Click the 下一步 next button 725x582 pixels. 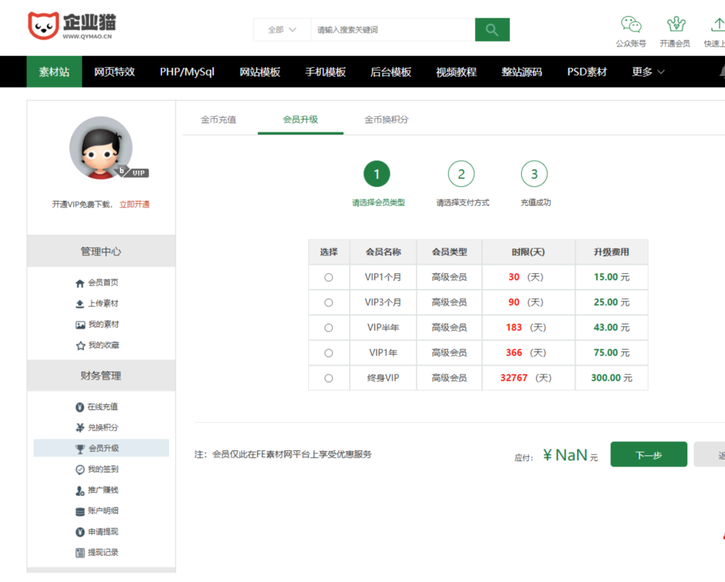coord(648,454)
